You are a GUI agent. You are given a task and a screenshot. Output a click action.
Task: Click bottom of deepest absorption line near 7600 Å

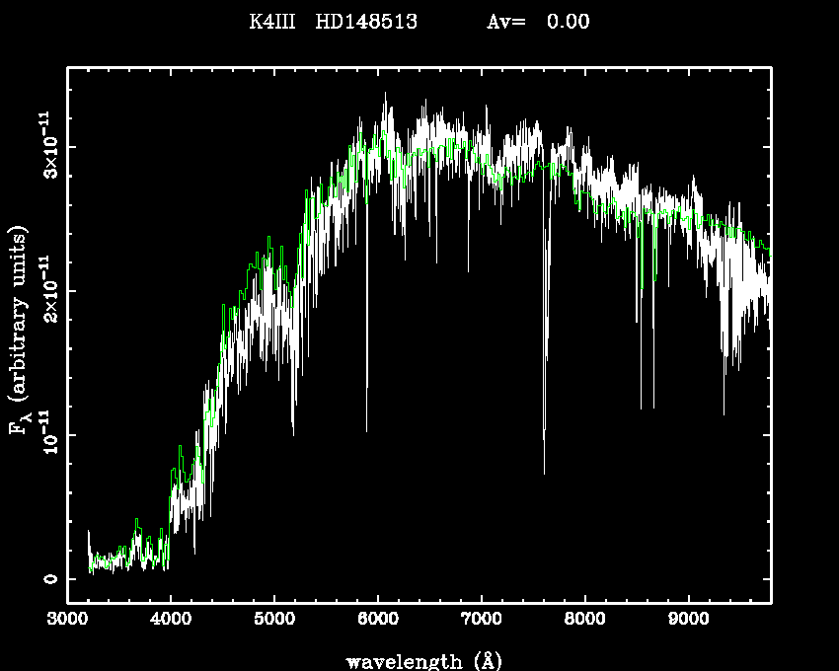(x=544, y=473)
